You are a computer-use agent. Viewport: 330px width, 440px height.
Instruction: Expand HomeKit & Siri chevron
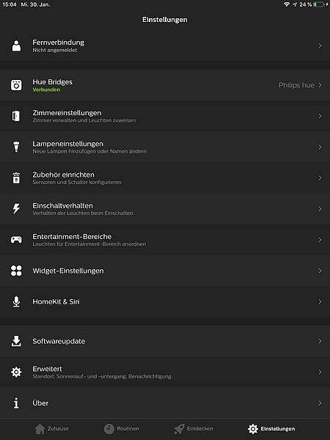click(320, 301)
